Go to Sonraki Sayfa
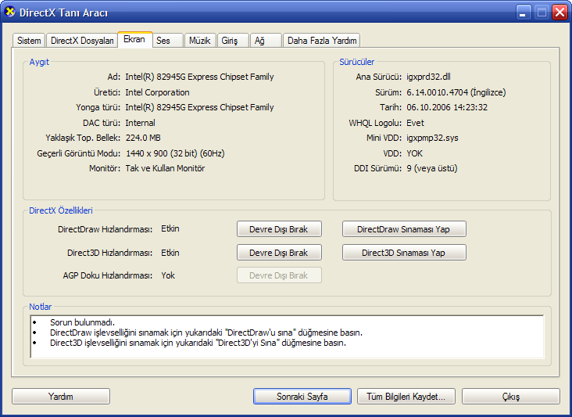The height and width of the screenshot is (417, 572). [x=302, y=396]
